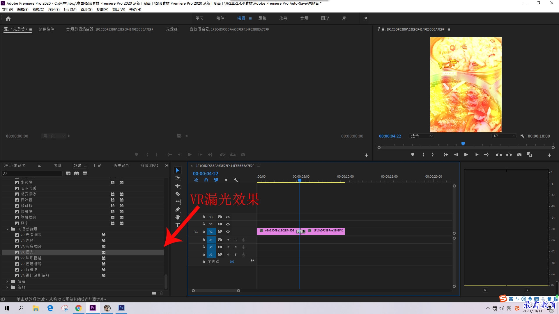Click the Home icon
Viewport: 559px width, 314px height.
(8, 18)
